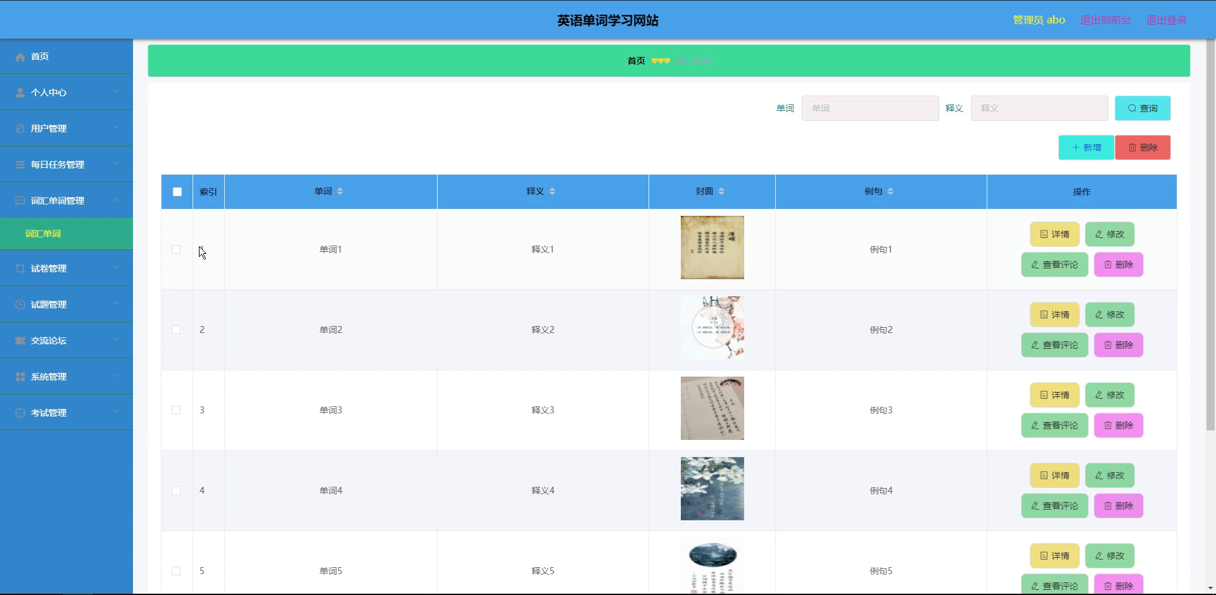Sort the 单词 column with its arrows
Image resolution: width=1216 pixels, height=595 pixels.
340,192
